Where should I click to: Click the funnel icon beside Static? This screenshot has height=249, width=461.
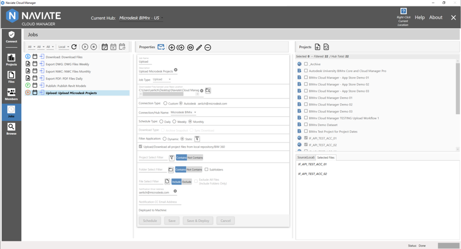click(x=197, y=139)
